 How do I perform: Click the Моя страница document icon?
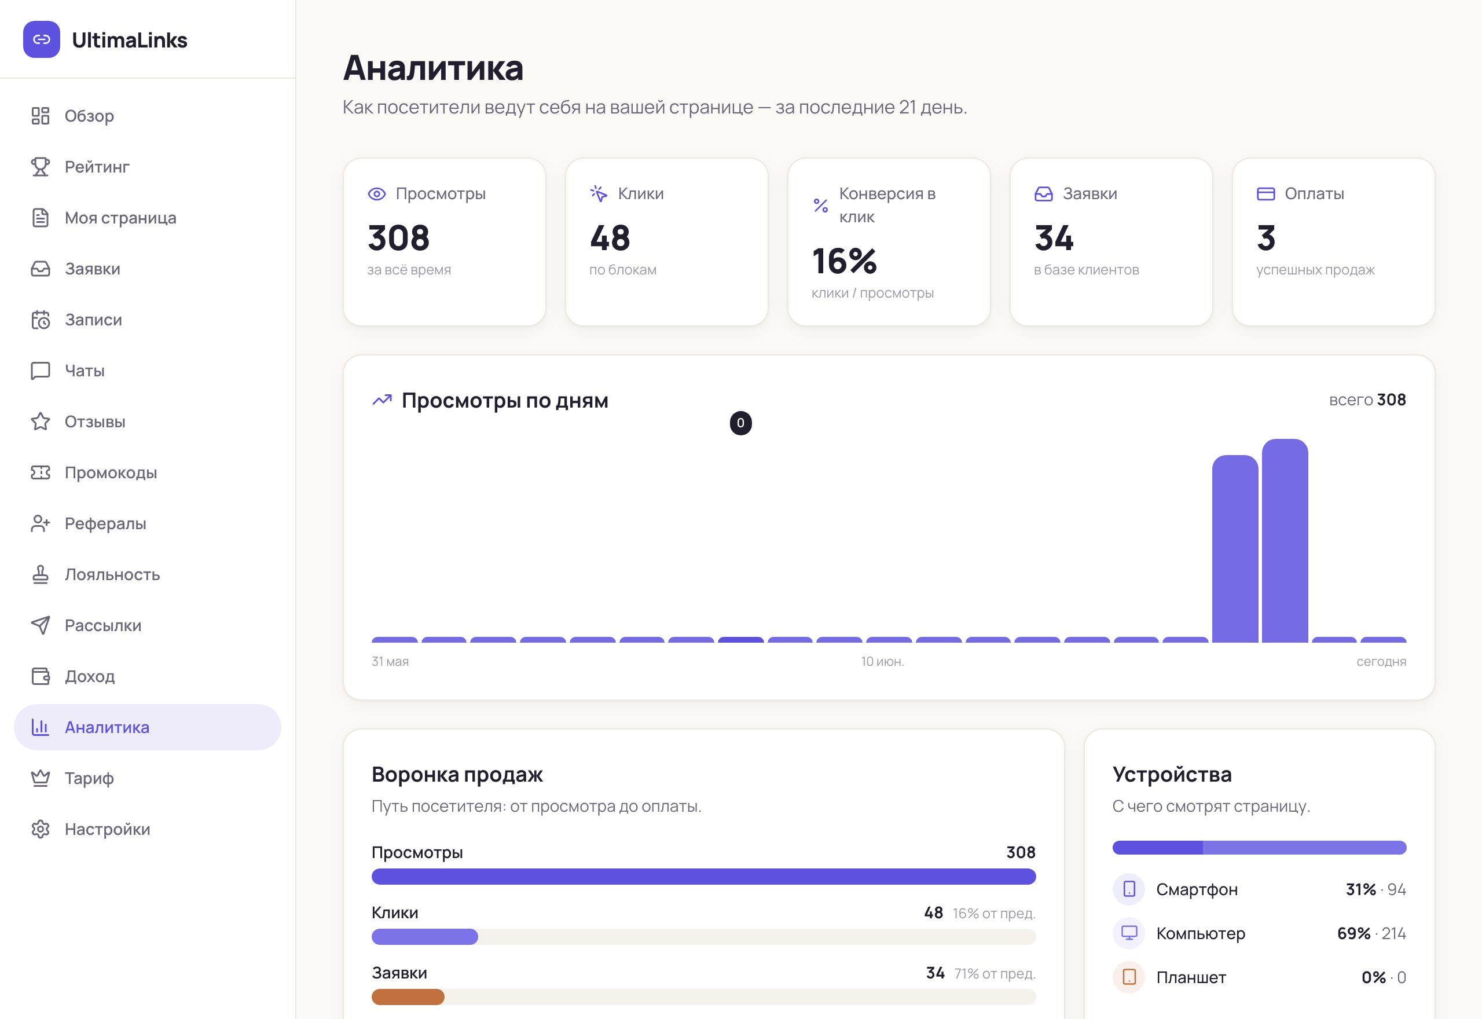(x=40, y=218)
